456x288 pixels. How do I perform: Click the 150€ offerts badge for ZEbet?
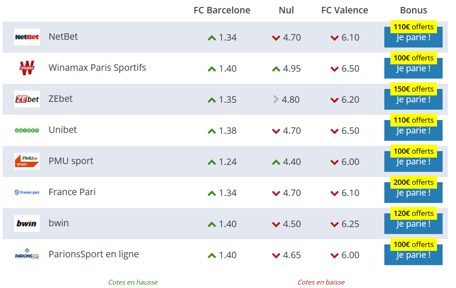point(414,89)
